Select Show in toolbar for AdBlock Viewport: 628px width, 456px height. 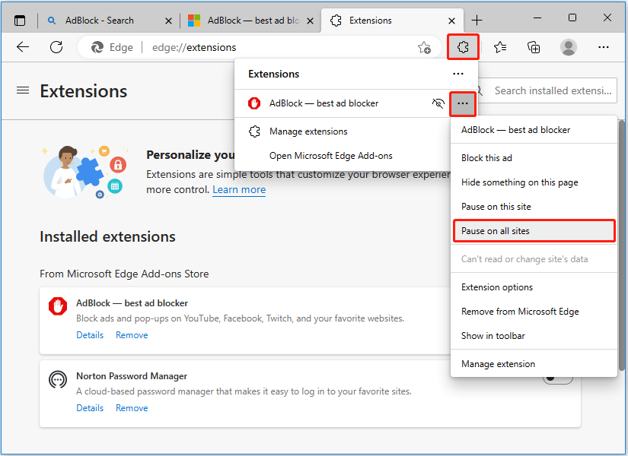[492, 335]
